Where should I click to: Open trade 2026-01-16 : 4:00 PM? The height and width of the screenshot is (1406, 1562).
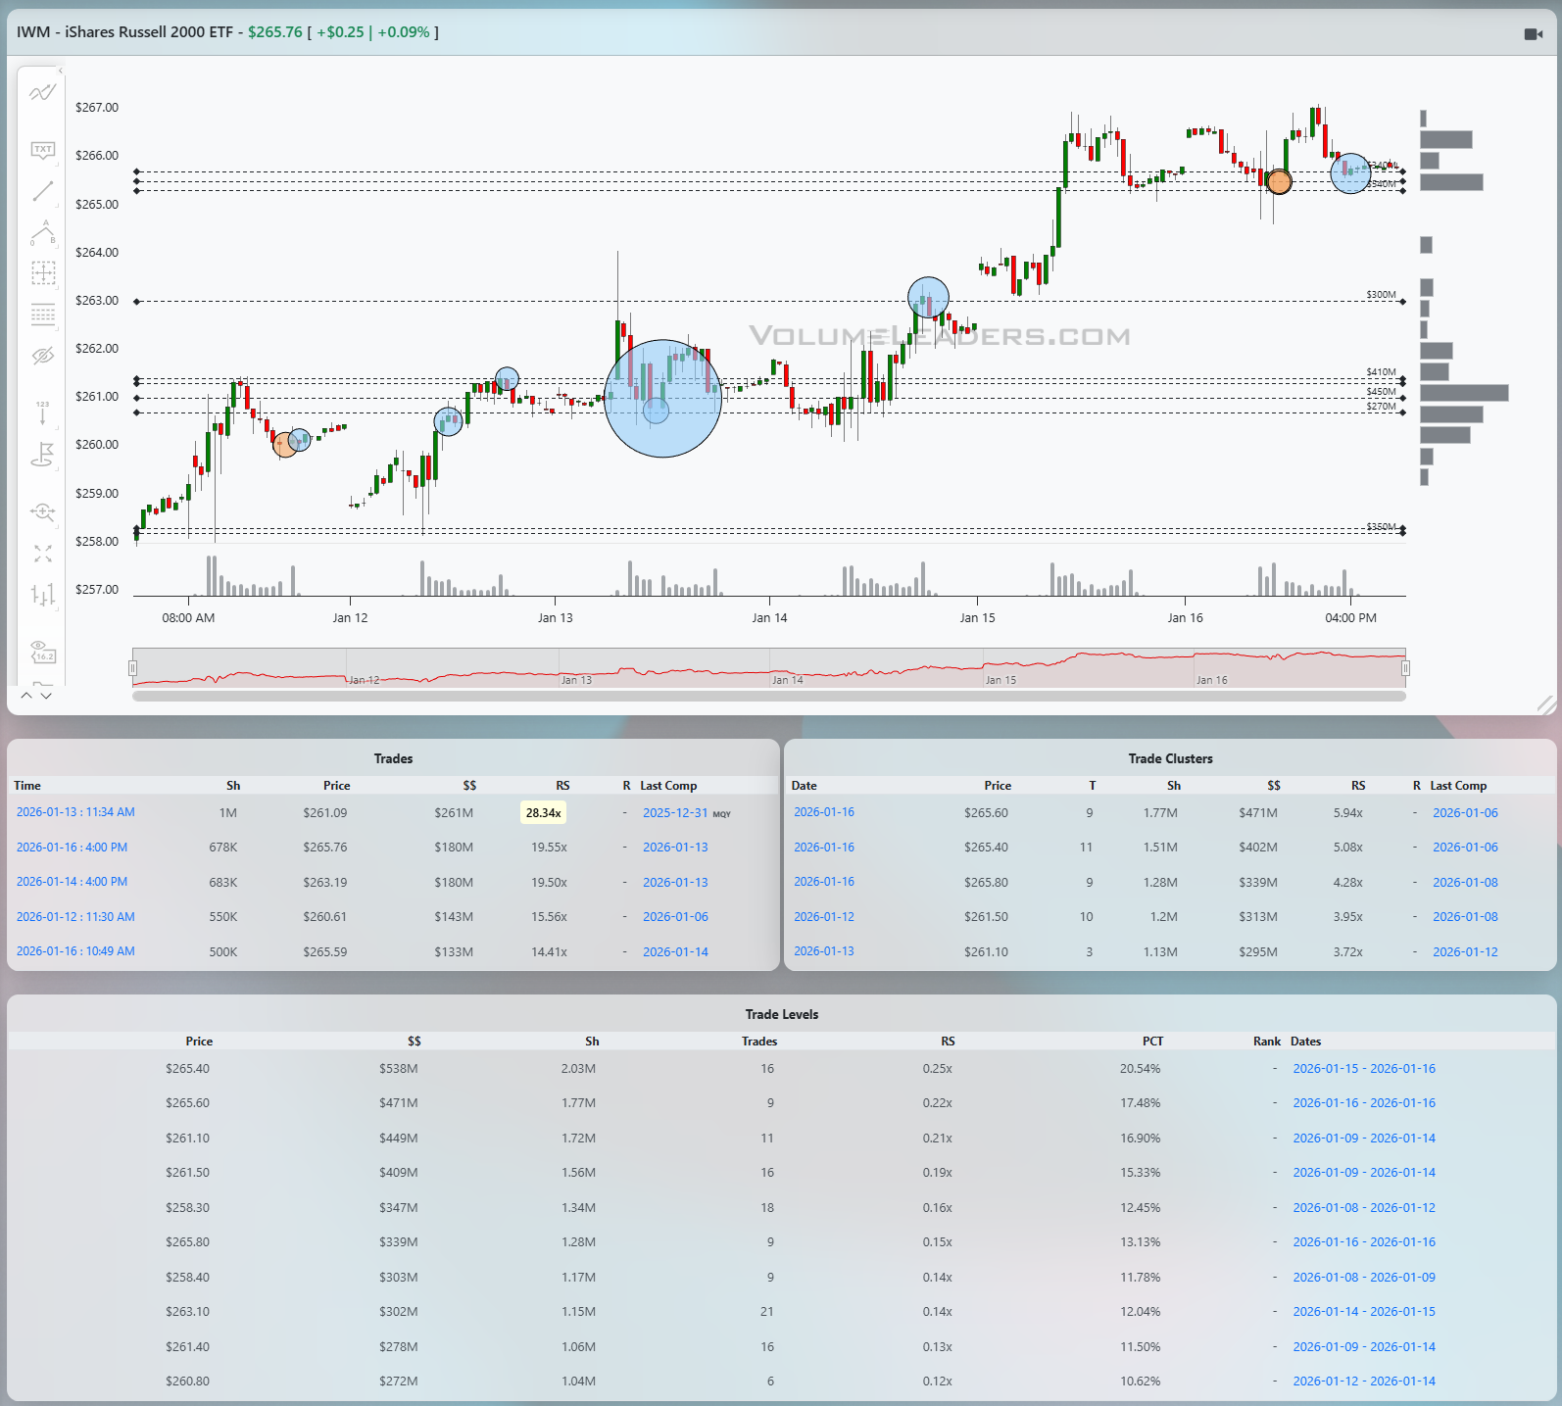(x=72, y=848)
